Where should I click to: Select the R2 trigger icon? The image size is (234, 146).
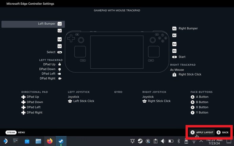point(174,35)
